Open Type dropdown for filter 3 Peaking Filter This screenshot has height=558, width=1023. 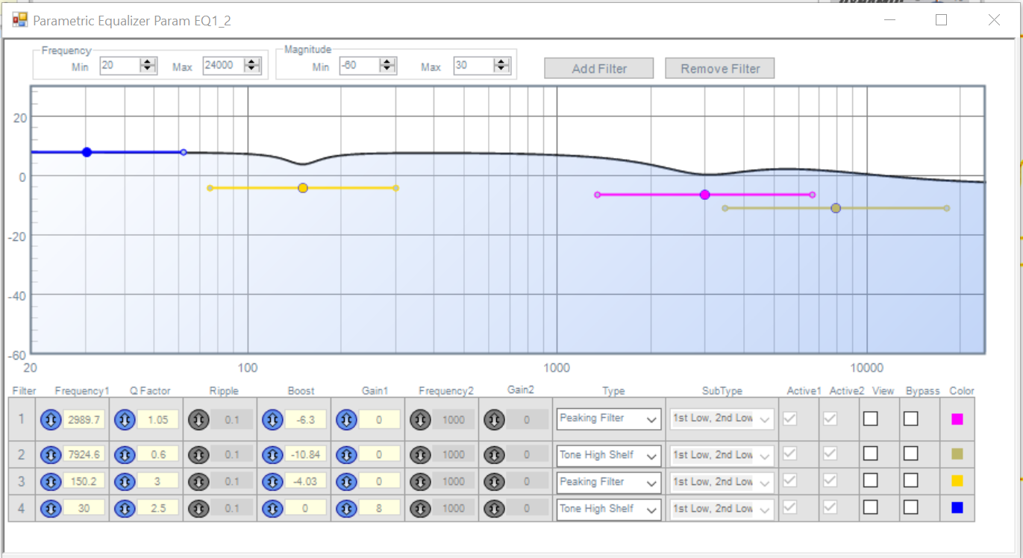point(608,482)
